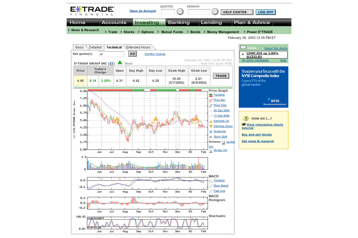358x238 pixels.
Task: Click the round Search go button
Action: coord(215,12)
